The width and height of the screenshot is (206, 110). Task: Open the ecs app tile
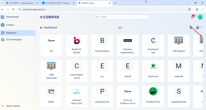102,71
